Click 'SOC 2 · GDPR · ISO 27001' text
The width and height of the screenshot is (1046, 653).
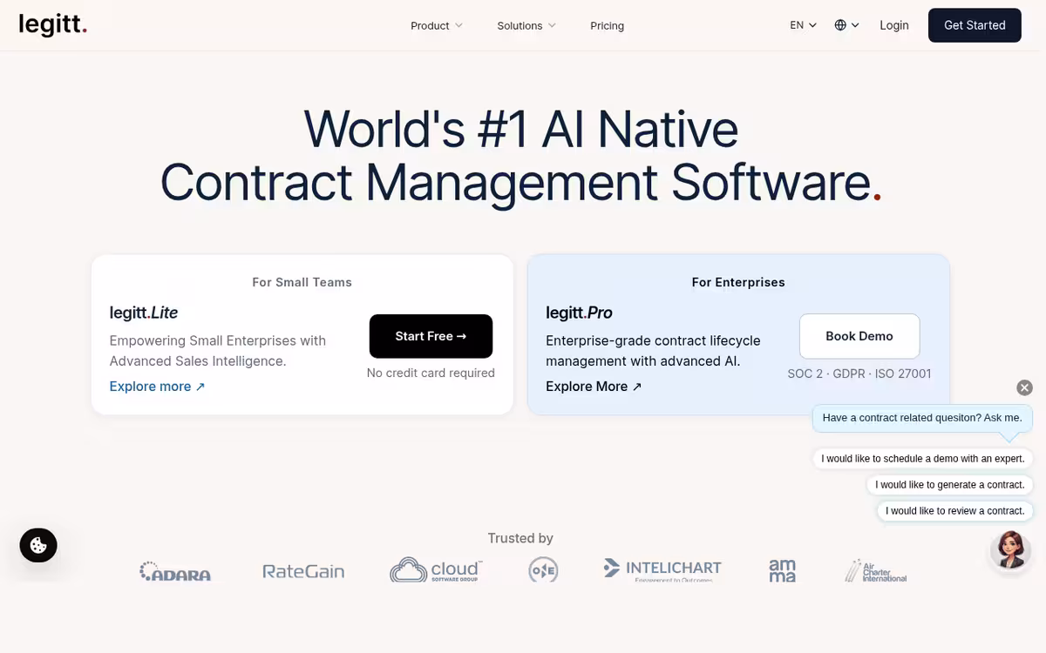point(859,374)
